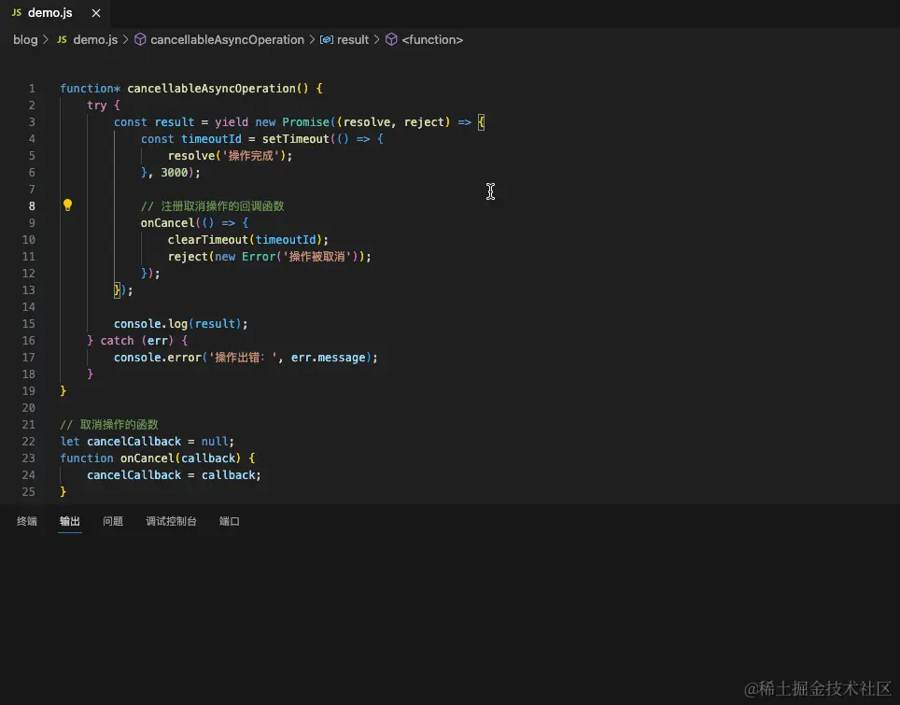Click line number 22 in the gutter
Screen dimensions: 900x705
point(29,442)
